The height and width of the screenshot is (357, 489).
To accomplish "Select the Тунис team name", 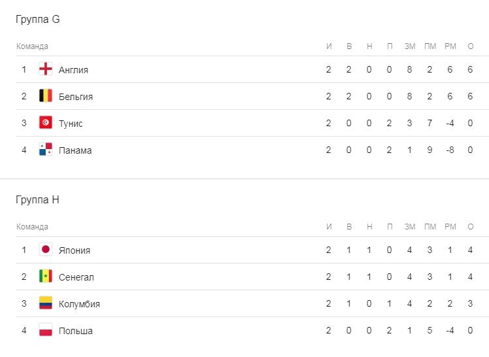I will click(x=71, y=124).
